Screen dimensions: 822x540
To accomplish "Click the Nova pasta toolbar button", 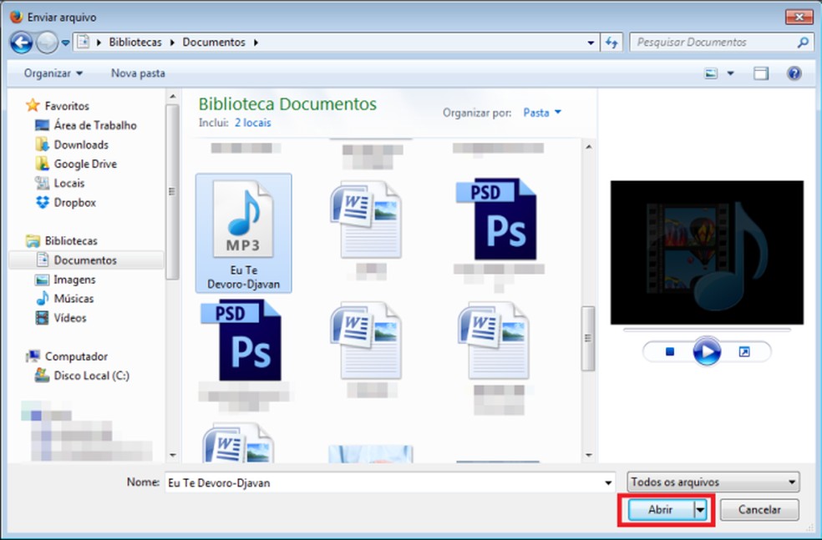I will tap(138, 73).
